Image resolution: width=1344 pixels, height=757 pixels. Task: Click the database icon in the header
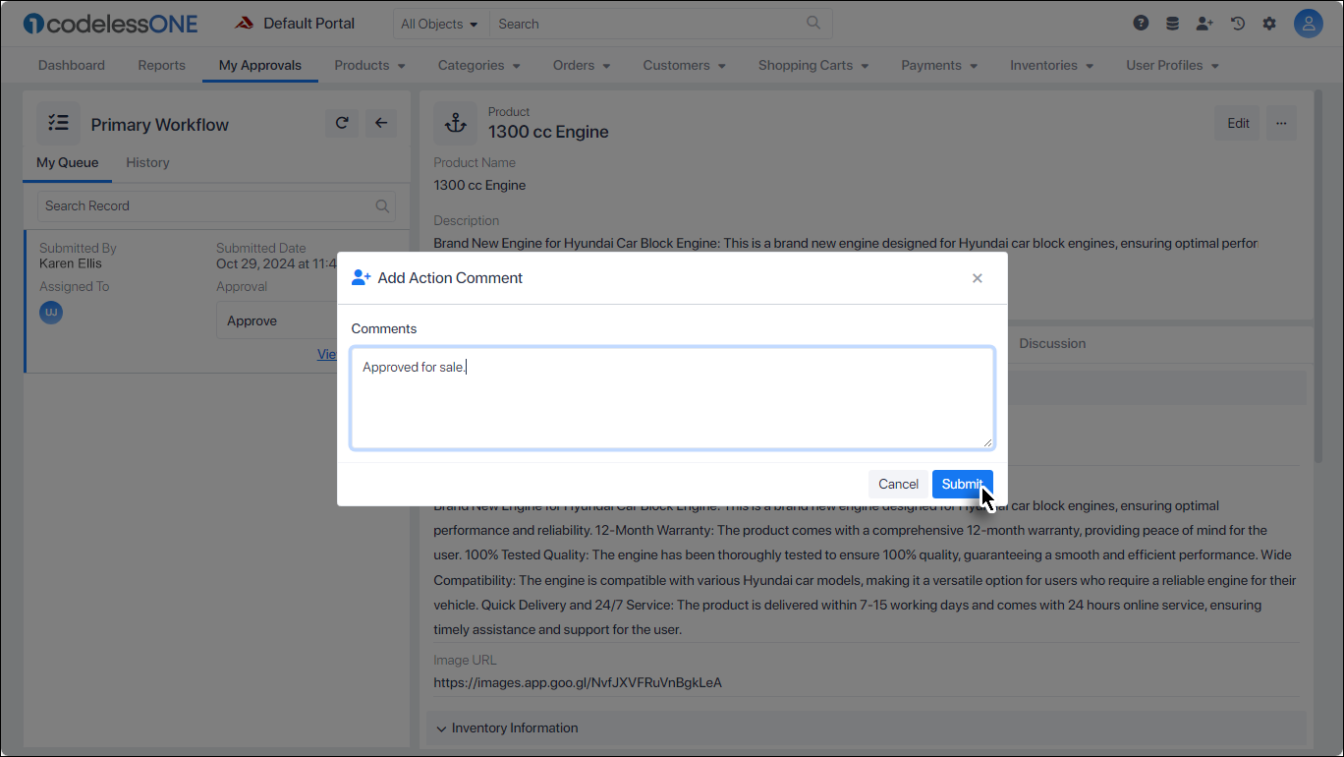tap(1172, 22)
